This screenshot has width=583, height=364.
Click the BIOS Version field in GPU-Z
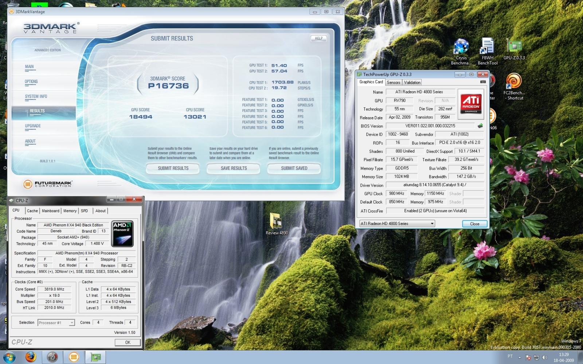pyautogui.click(x=430, y=126)
